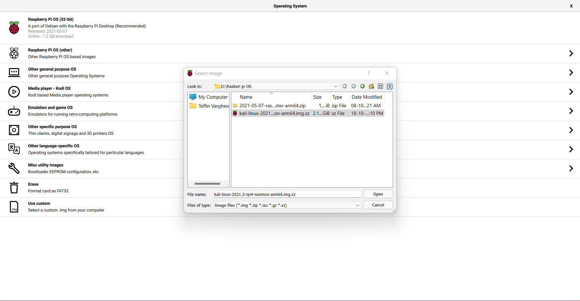Click the My Computer icon in sidebar
This screenshot has height=301, width=580.
(193, 97)
